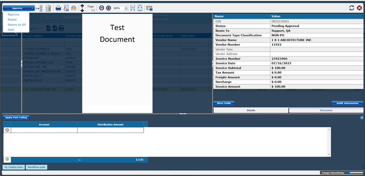365x176 pixels.
Task: Click the refresh icon at top right
Action: point(352,8)
